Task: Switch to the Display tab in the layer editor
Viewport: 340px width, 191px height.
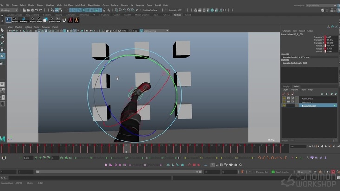Action: pos(286,86)
